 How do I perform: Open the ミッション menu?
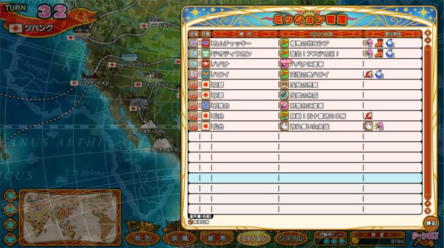(x=254, y=239)
